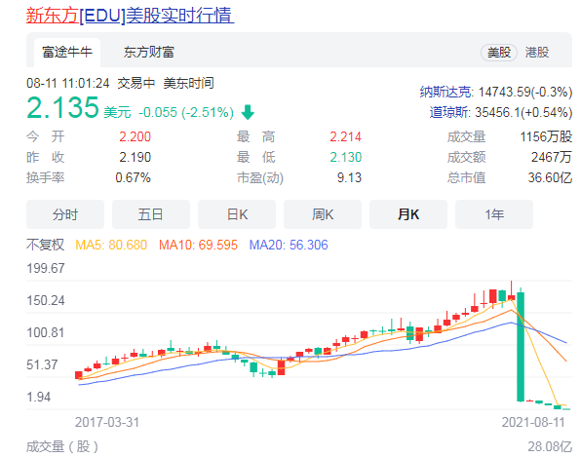Screen dimensions: 581x458
Task: Click the green down-arrow price indicator
Action: (248, 112)
